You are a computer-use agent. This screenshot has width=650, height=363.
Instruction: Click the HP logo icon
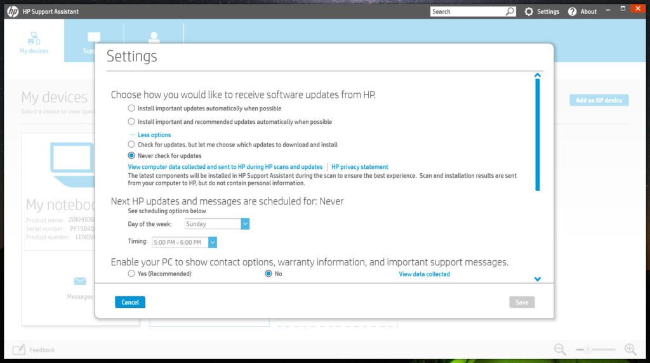pyautogui.click(x=13, y=11)
